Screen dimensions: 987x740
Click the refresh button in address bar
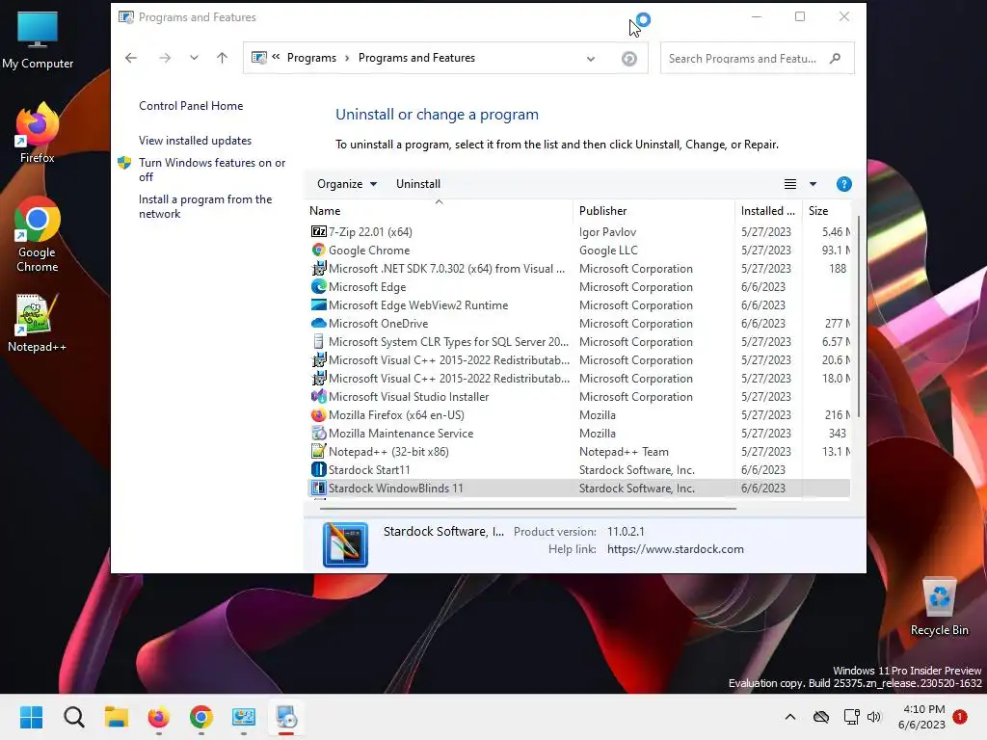click(x=628, y=59)
